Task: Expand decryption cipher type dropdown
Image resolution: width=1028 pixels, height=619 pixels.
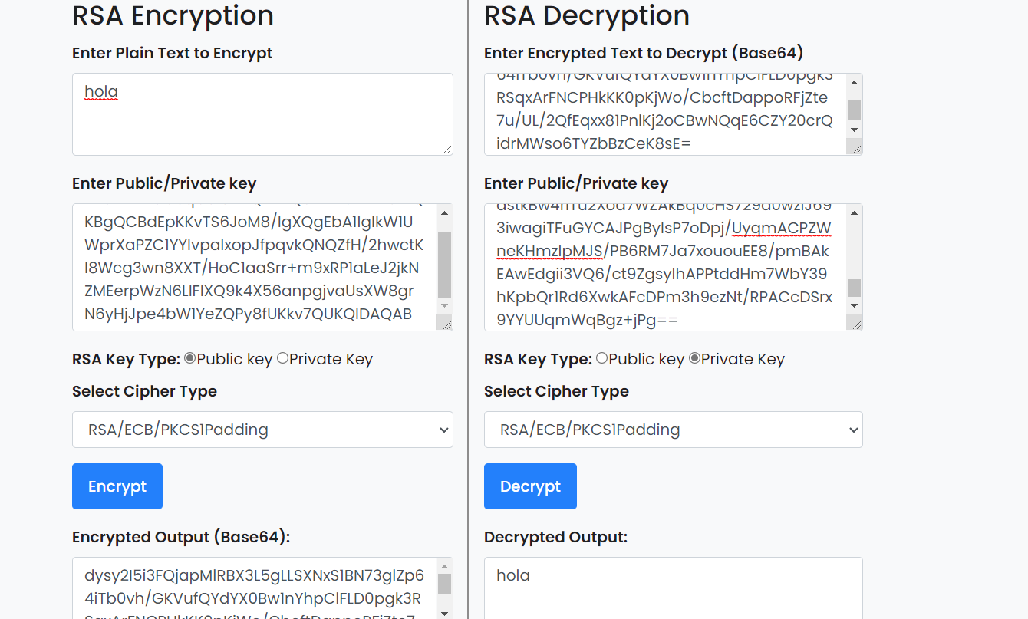Action: coord(673,430)
